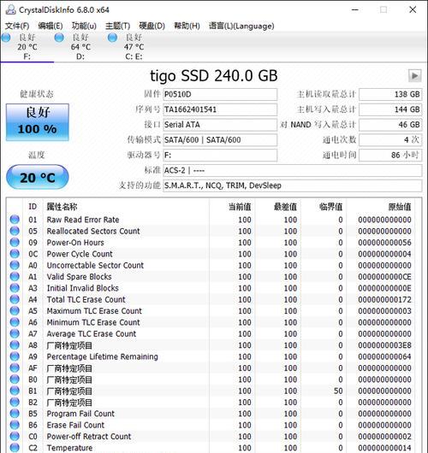
Task: Click the status icon of Percentage Lifetime Remaining
Action: pyautogui.click(x=15, y=356)
